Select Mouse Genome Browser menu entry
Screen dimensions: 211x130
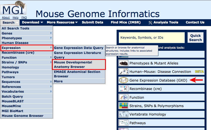(27, 116)
